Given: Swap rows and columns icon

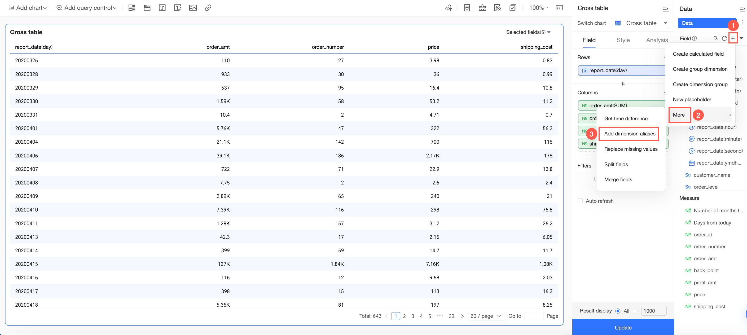Looking at the screenshot, I should coord(623,83).
